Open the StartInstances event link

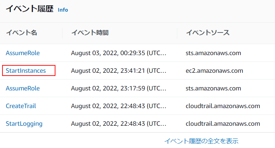26,71
